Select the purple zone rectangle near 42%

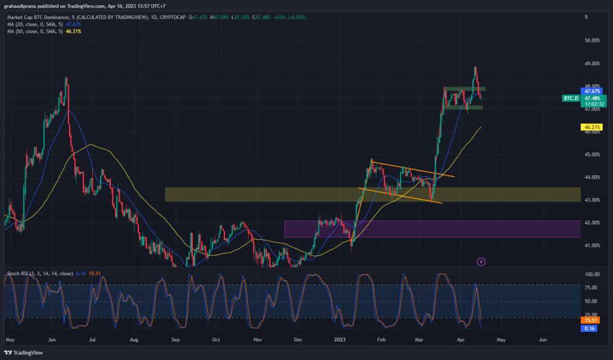[x=432, y=229]
